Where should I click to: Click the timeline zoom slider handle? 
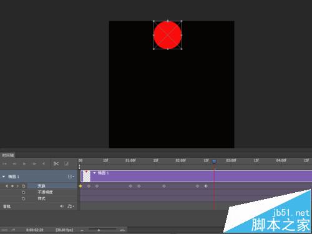tap(99, 230)
